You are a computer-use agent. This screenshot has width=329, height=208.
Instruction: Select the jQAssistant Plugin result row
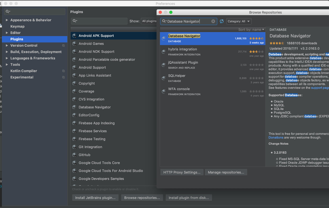[213, 65]
